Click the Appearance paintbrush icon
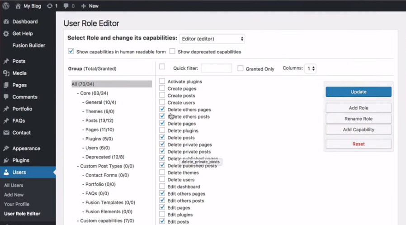406x225 pixels. click(6, 148)
